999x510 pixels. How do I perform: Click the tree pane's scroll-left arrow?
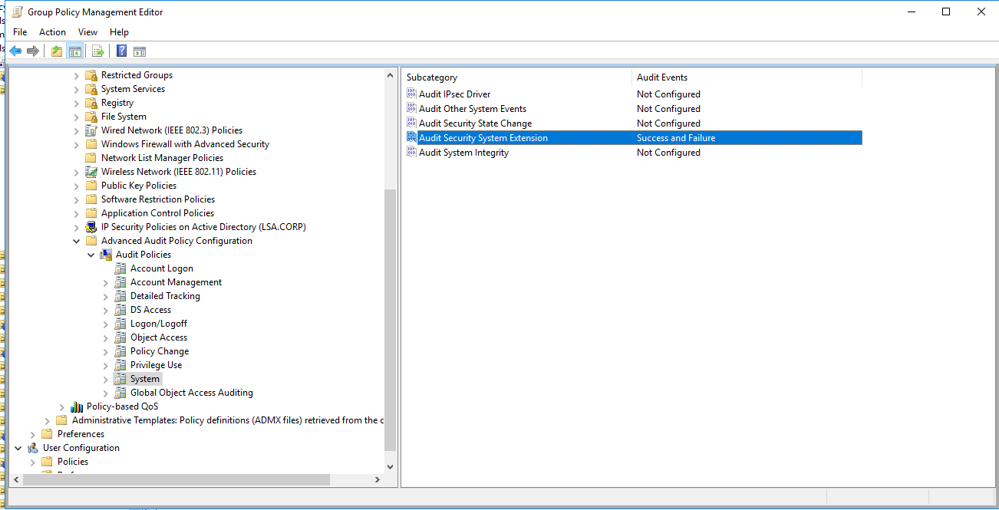[x=15, y=479]
